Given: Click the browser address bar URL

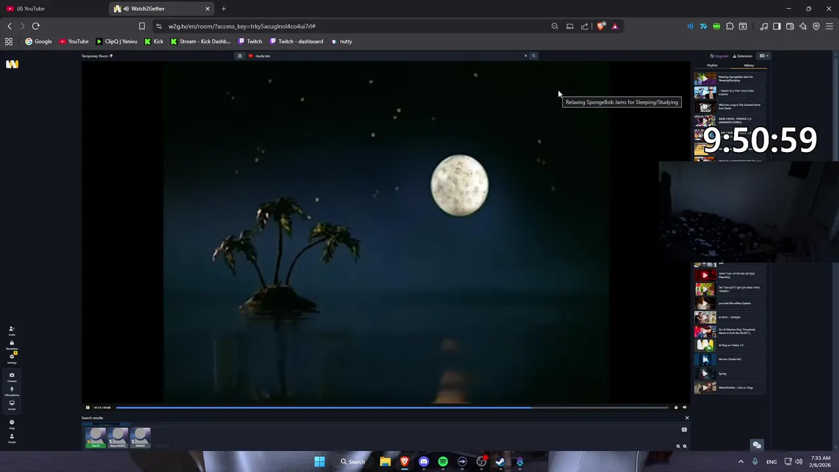Looking at the screenshot, I should (242, 26).
